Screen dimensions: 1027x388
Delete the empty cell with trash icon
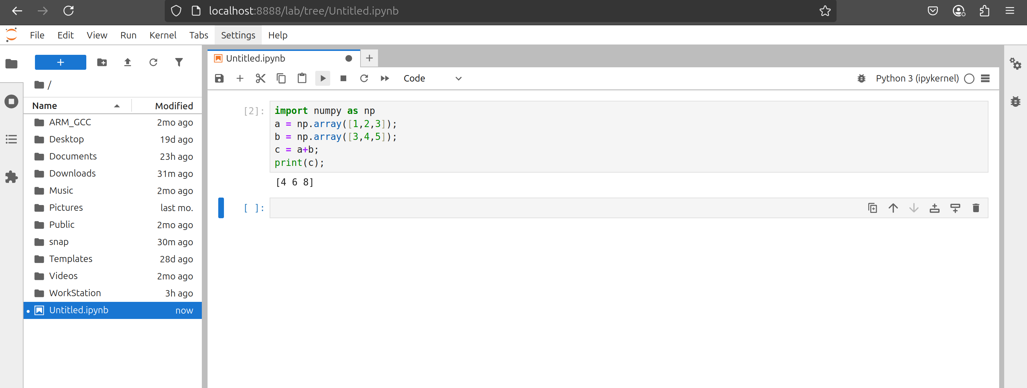(x=976, y=208)
